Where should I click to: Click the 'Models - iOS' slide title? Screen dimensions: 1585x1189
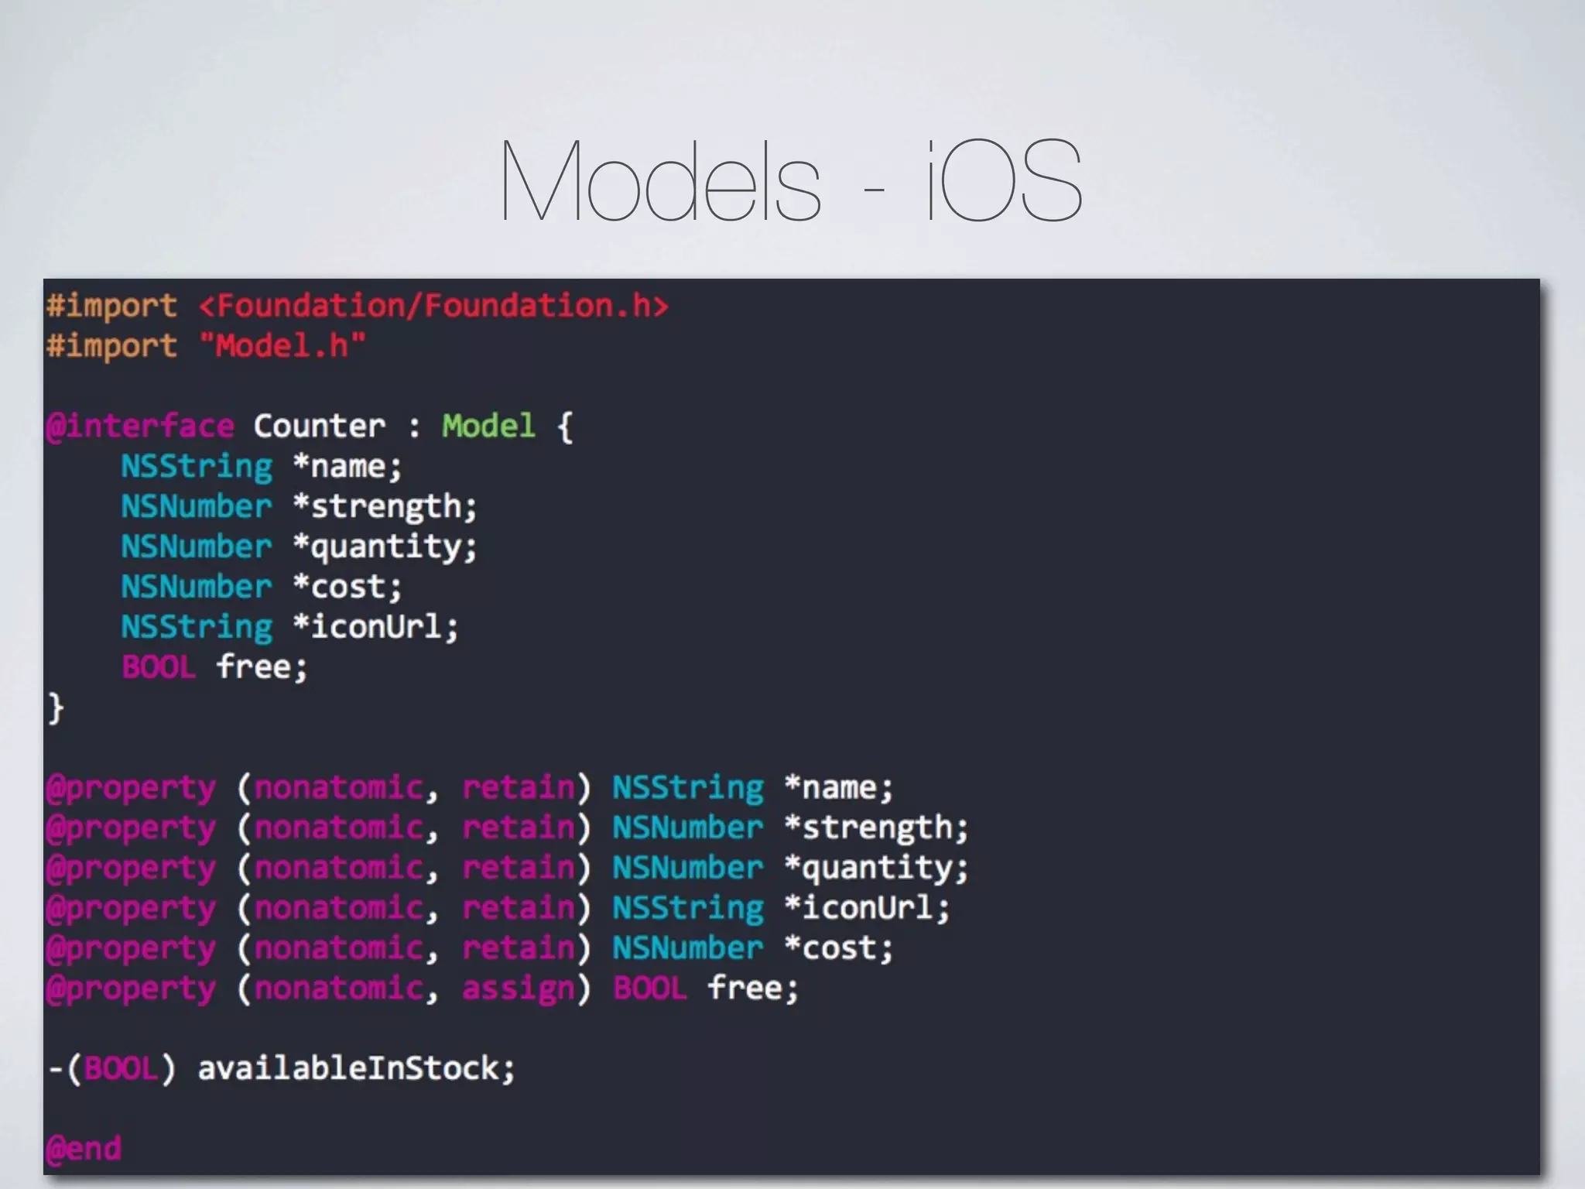tap(791, 180)
